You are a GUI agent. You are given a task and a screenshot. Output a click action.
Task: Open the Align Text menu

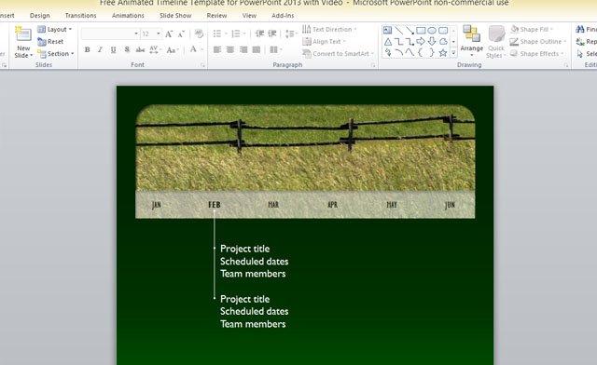324,42
